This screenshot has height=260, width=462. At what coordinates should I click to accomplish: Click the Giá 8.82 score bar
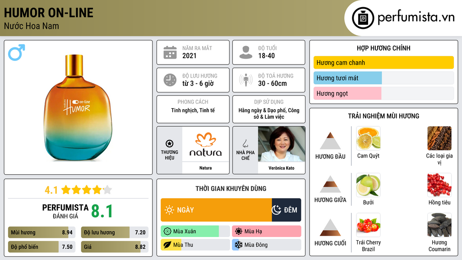tap(115, 247)
